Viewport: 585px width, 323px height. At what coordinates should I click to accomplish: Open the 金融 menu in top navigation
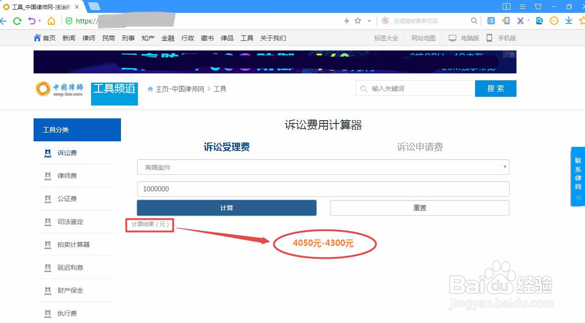(x=168, y=38)
